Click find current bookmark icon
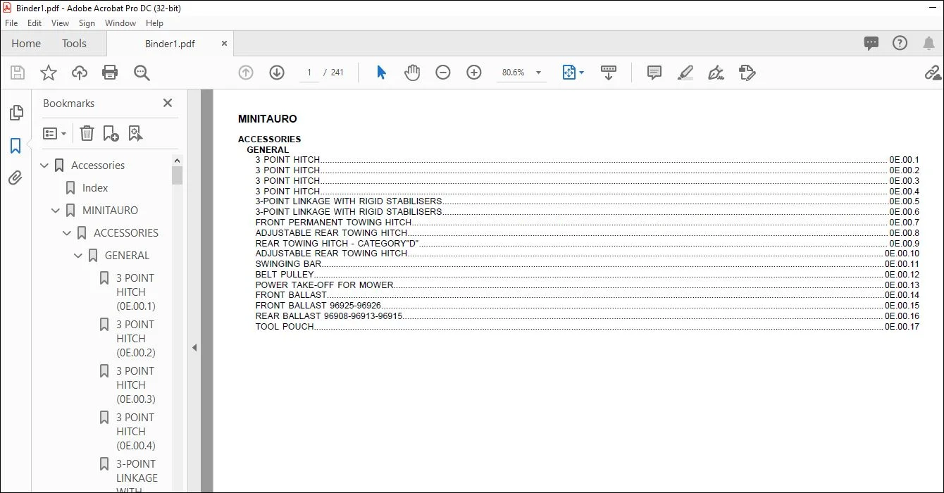 click(135, 133)
